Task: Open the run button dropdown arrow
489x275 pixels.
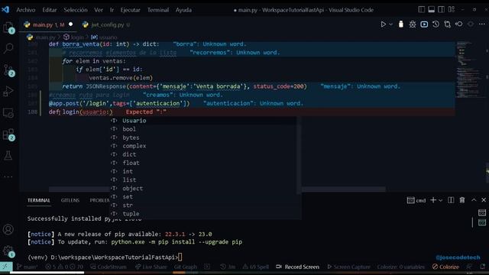Action: click(390, 24)
